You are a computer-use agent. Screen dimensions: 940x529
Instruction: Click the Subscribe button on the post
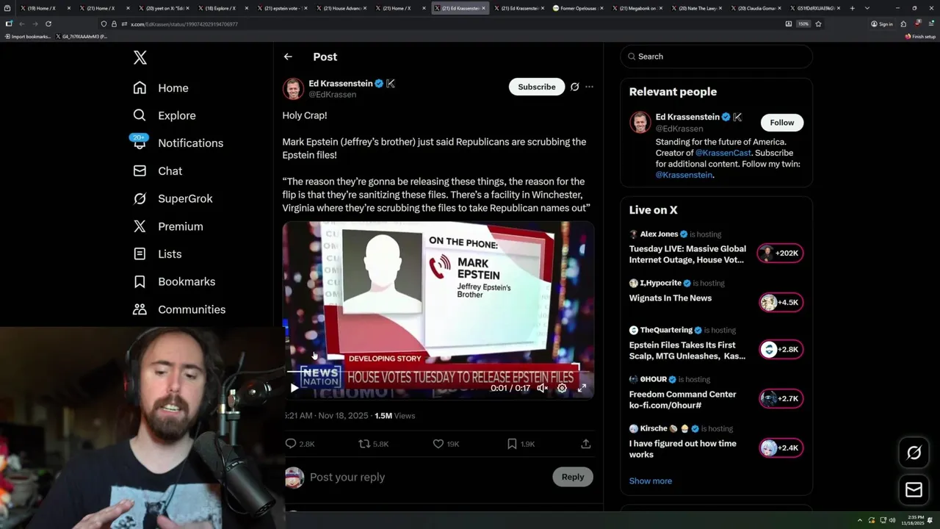coord(537,87)
